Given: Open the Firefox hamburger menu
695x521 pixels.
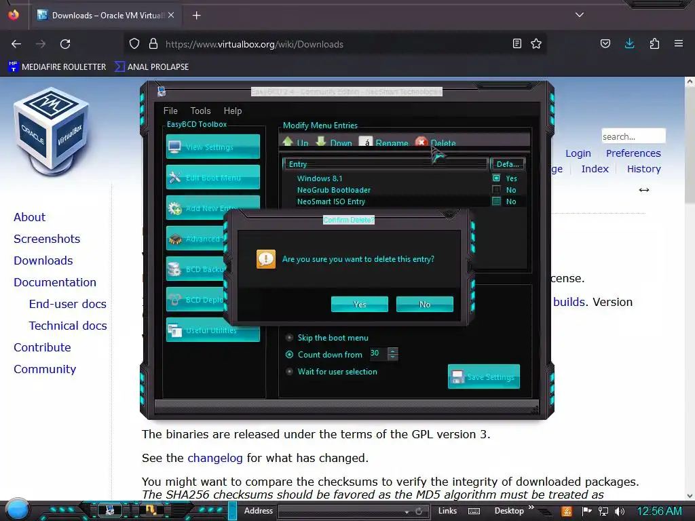Looking at the screenshot, I should pyautogui.click(x=678, y=44).
